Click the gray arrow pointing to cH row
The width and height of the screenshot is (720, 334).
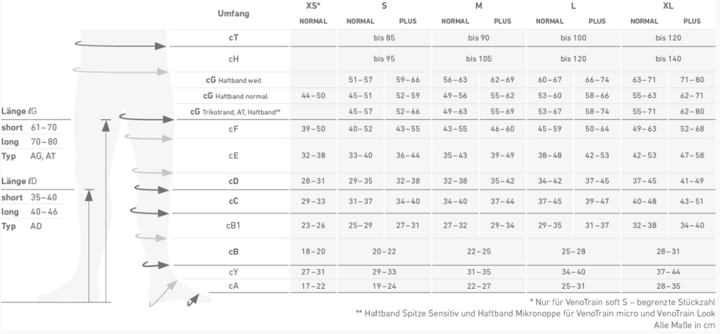119,69
